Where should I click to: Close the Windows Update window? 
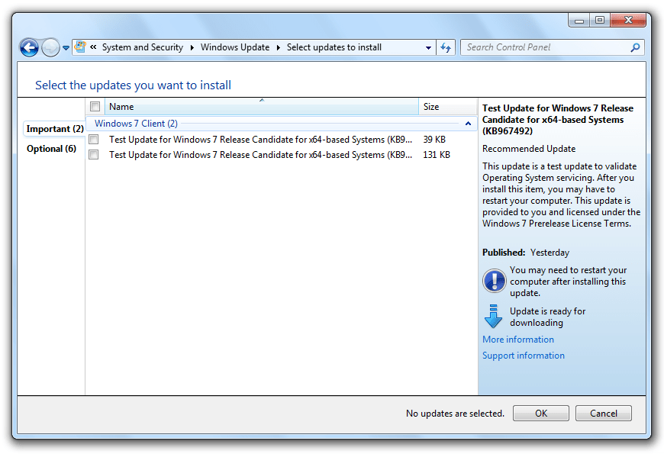tap(628, 20)
